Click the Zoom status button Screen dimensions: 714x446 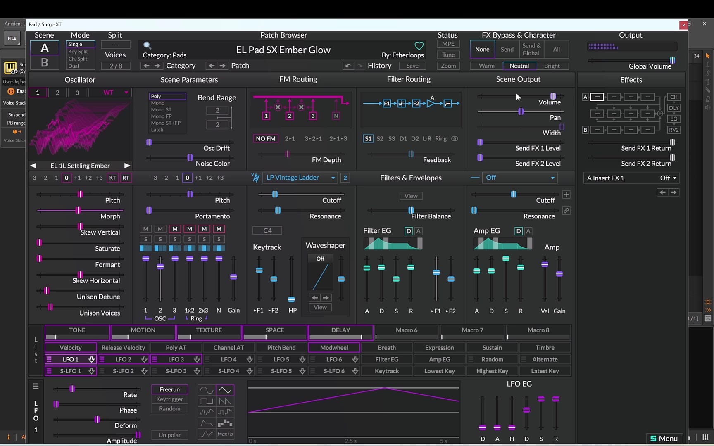[448, 66]
